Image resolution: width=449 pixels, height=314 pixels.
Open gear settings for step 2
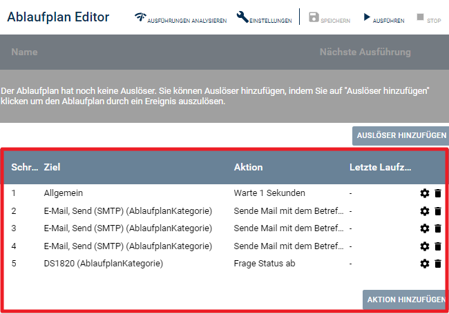[425, 210]
